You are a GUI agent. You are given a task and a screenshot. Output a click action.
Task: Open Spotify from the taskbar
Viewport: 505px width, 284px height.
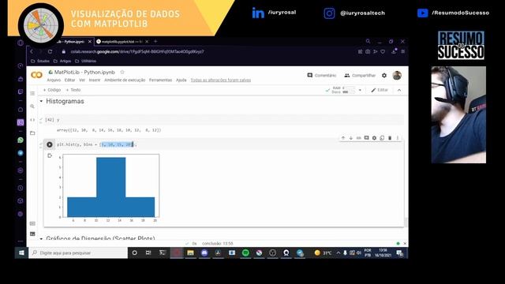tap(245, 252)
